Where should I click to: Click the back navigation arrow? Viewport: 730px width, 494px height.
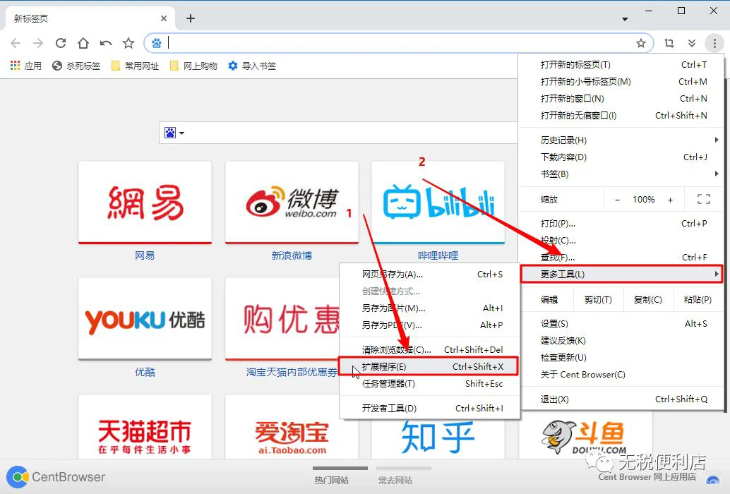[x=16, y=43]
